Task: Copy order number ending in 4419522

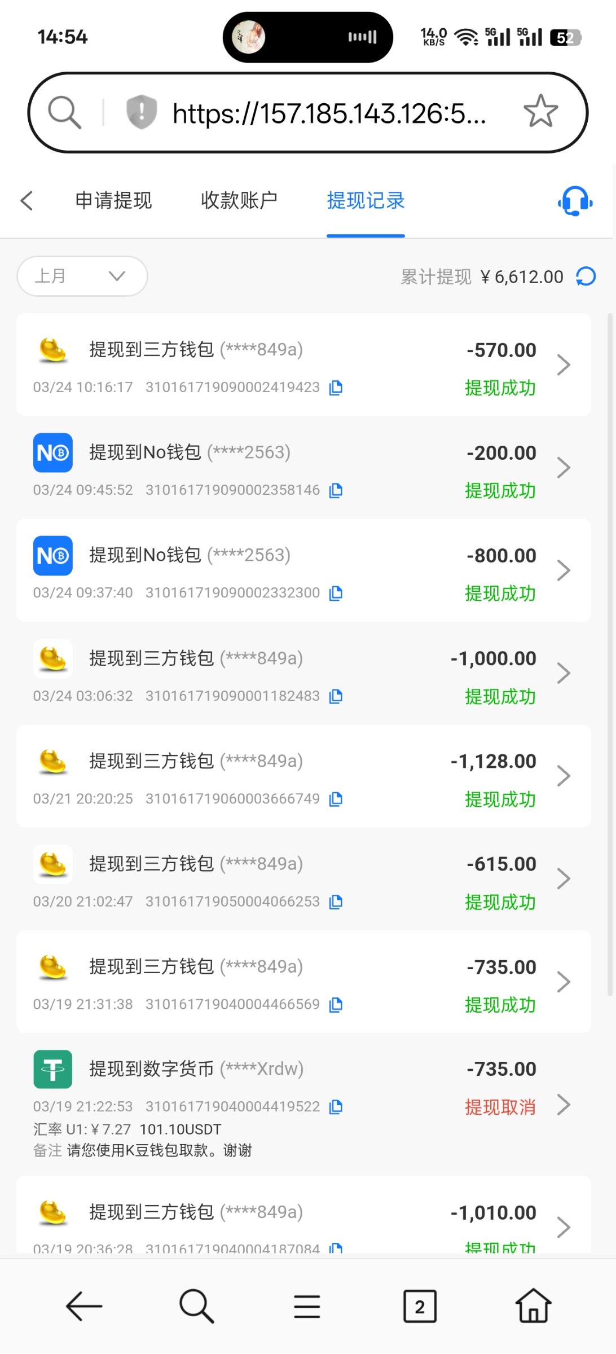Action: tap(336, 1107)
